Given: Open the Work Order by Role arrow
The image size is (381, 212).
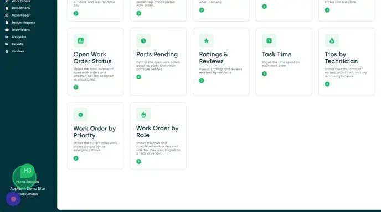Looking at the screenshot, I should [x=139, y=161].
